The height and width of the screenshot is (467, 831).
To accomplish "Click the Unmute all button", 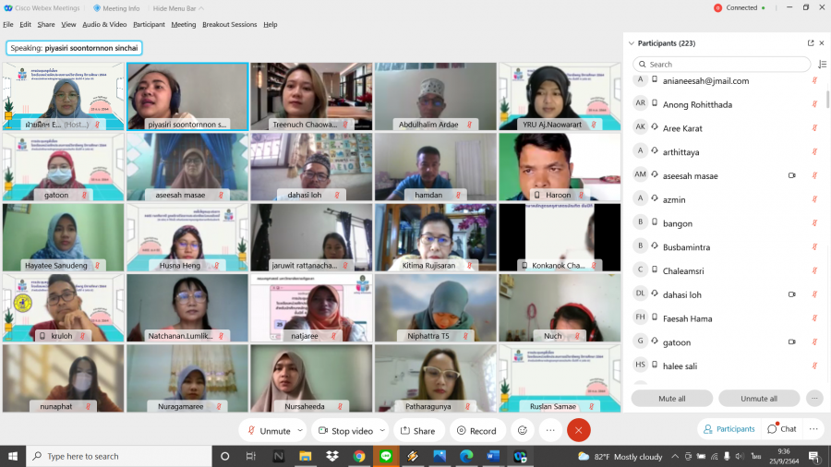I will click(759, 399).
